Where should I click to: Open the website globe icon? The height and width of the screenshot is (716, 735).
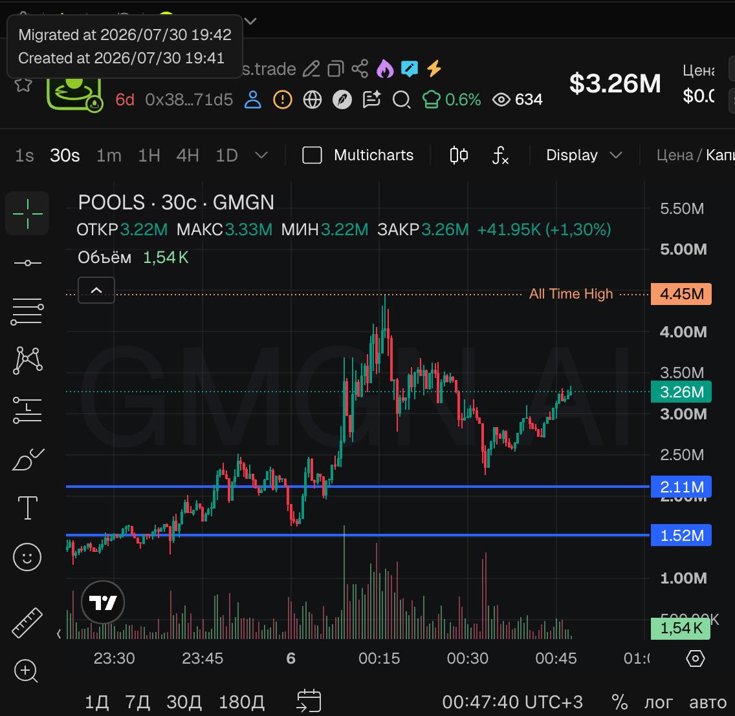tap(313, 100)
